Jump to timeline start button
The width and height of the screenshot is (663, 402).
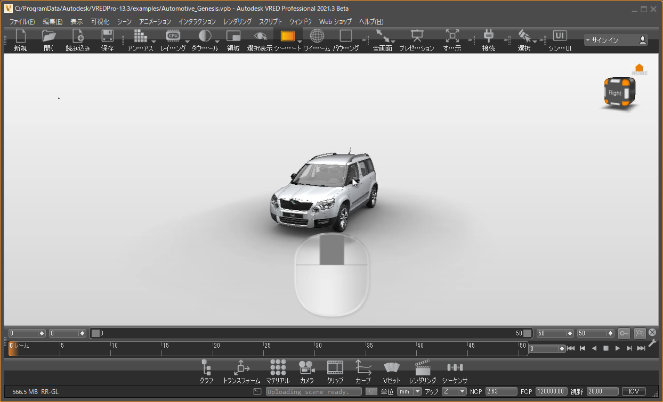(571, 348)
